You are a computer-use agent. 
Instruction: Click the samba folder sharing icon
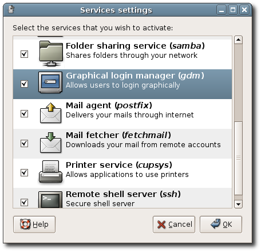coord(51,54)
